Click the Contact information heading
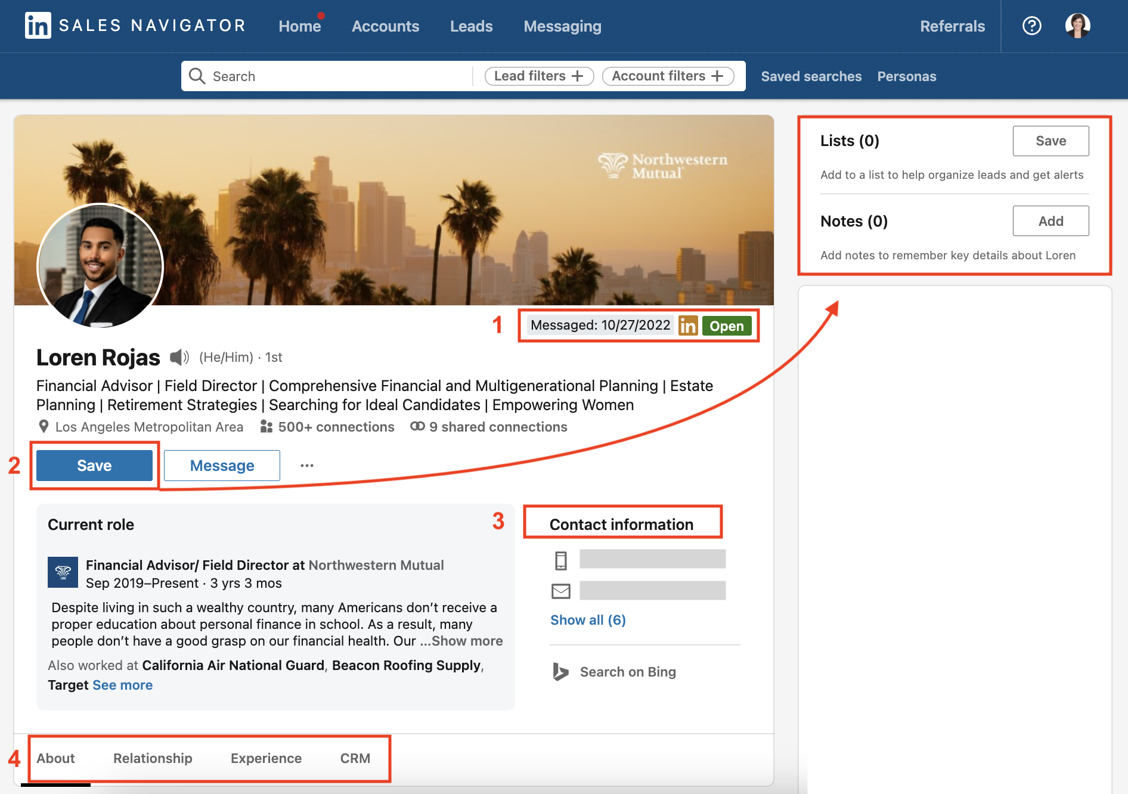Viewport: 1128px width, 794px height. [x=621, y=525]
